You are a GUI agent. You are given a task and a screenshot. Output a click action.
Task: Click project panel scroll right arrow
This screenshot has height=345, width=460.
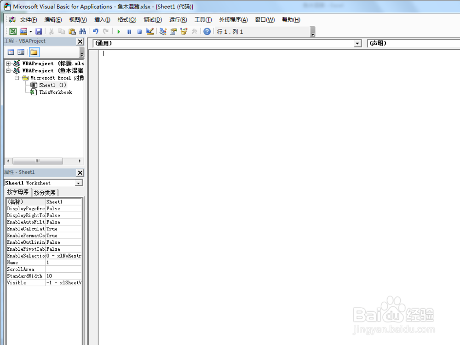pos(80,161)
